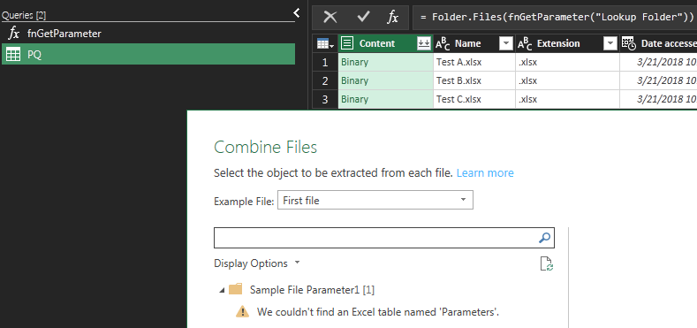This screenshot has height=328, width=697.
Task: Click the search magnifier icon in dialog
Action: [544, 238]
